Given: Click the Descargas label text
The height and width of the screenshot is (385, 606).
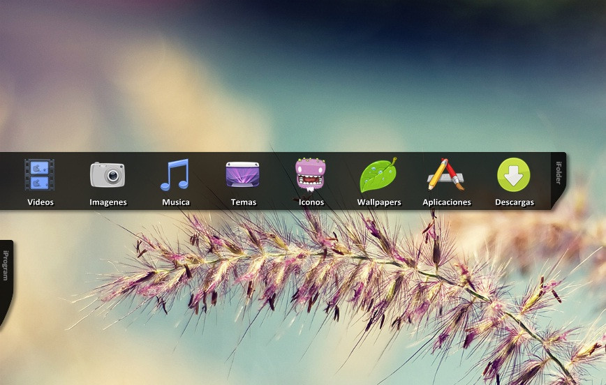Looking at the screenshot, I should [x=515, y=202].
